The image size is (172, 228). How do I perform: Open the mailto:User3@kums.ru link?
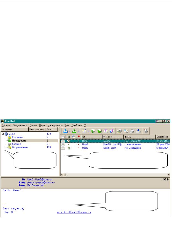[74, 212]
